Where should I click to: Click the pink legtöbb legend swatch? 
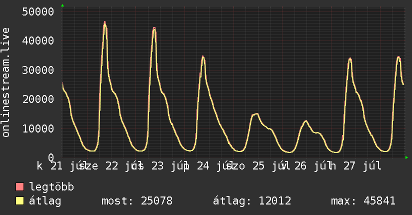pos(19,186)
